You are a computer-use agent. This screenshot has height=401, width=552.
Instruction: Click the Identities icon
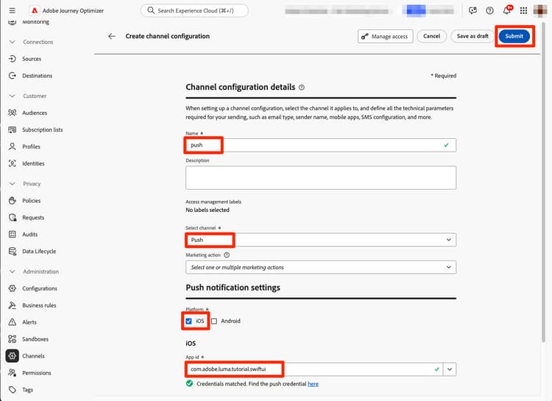pos(13,163)
